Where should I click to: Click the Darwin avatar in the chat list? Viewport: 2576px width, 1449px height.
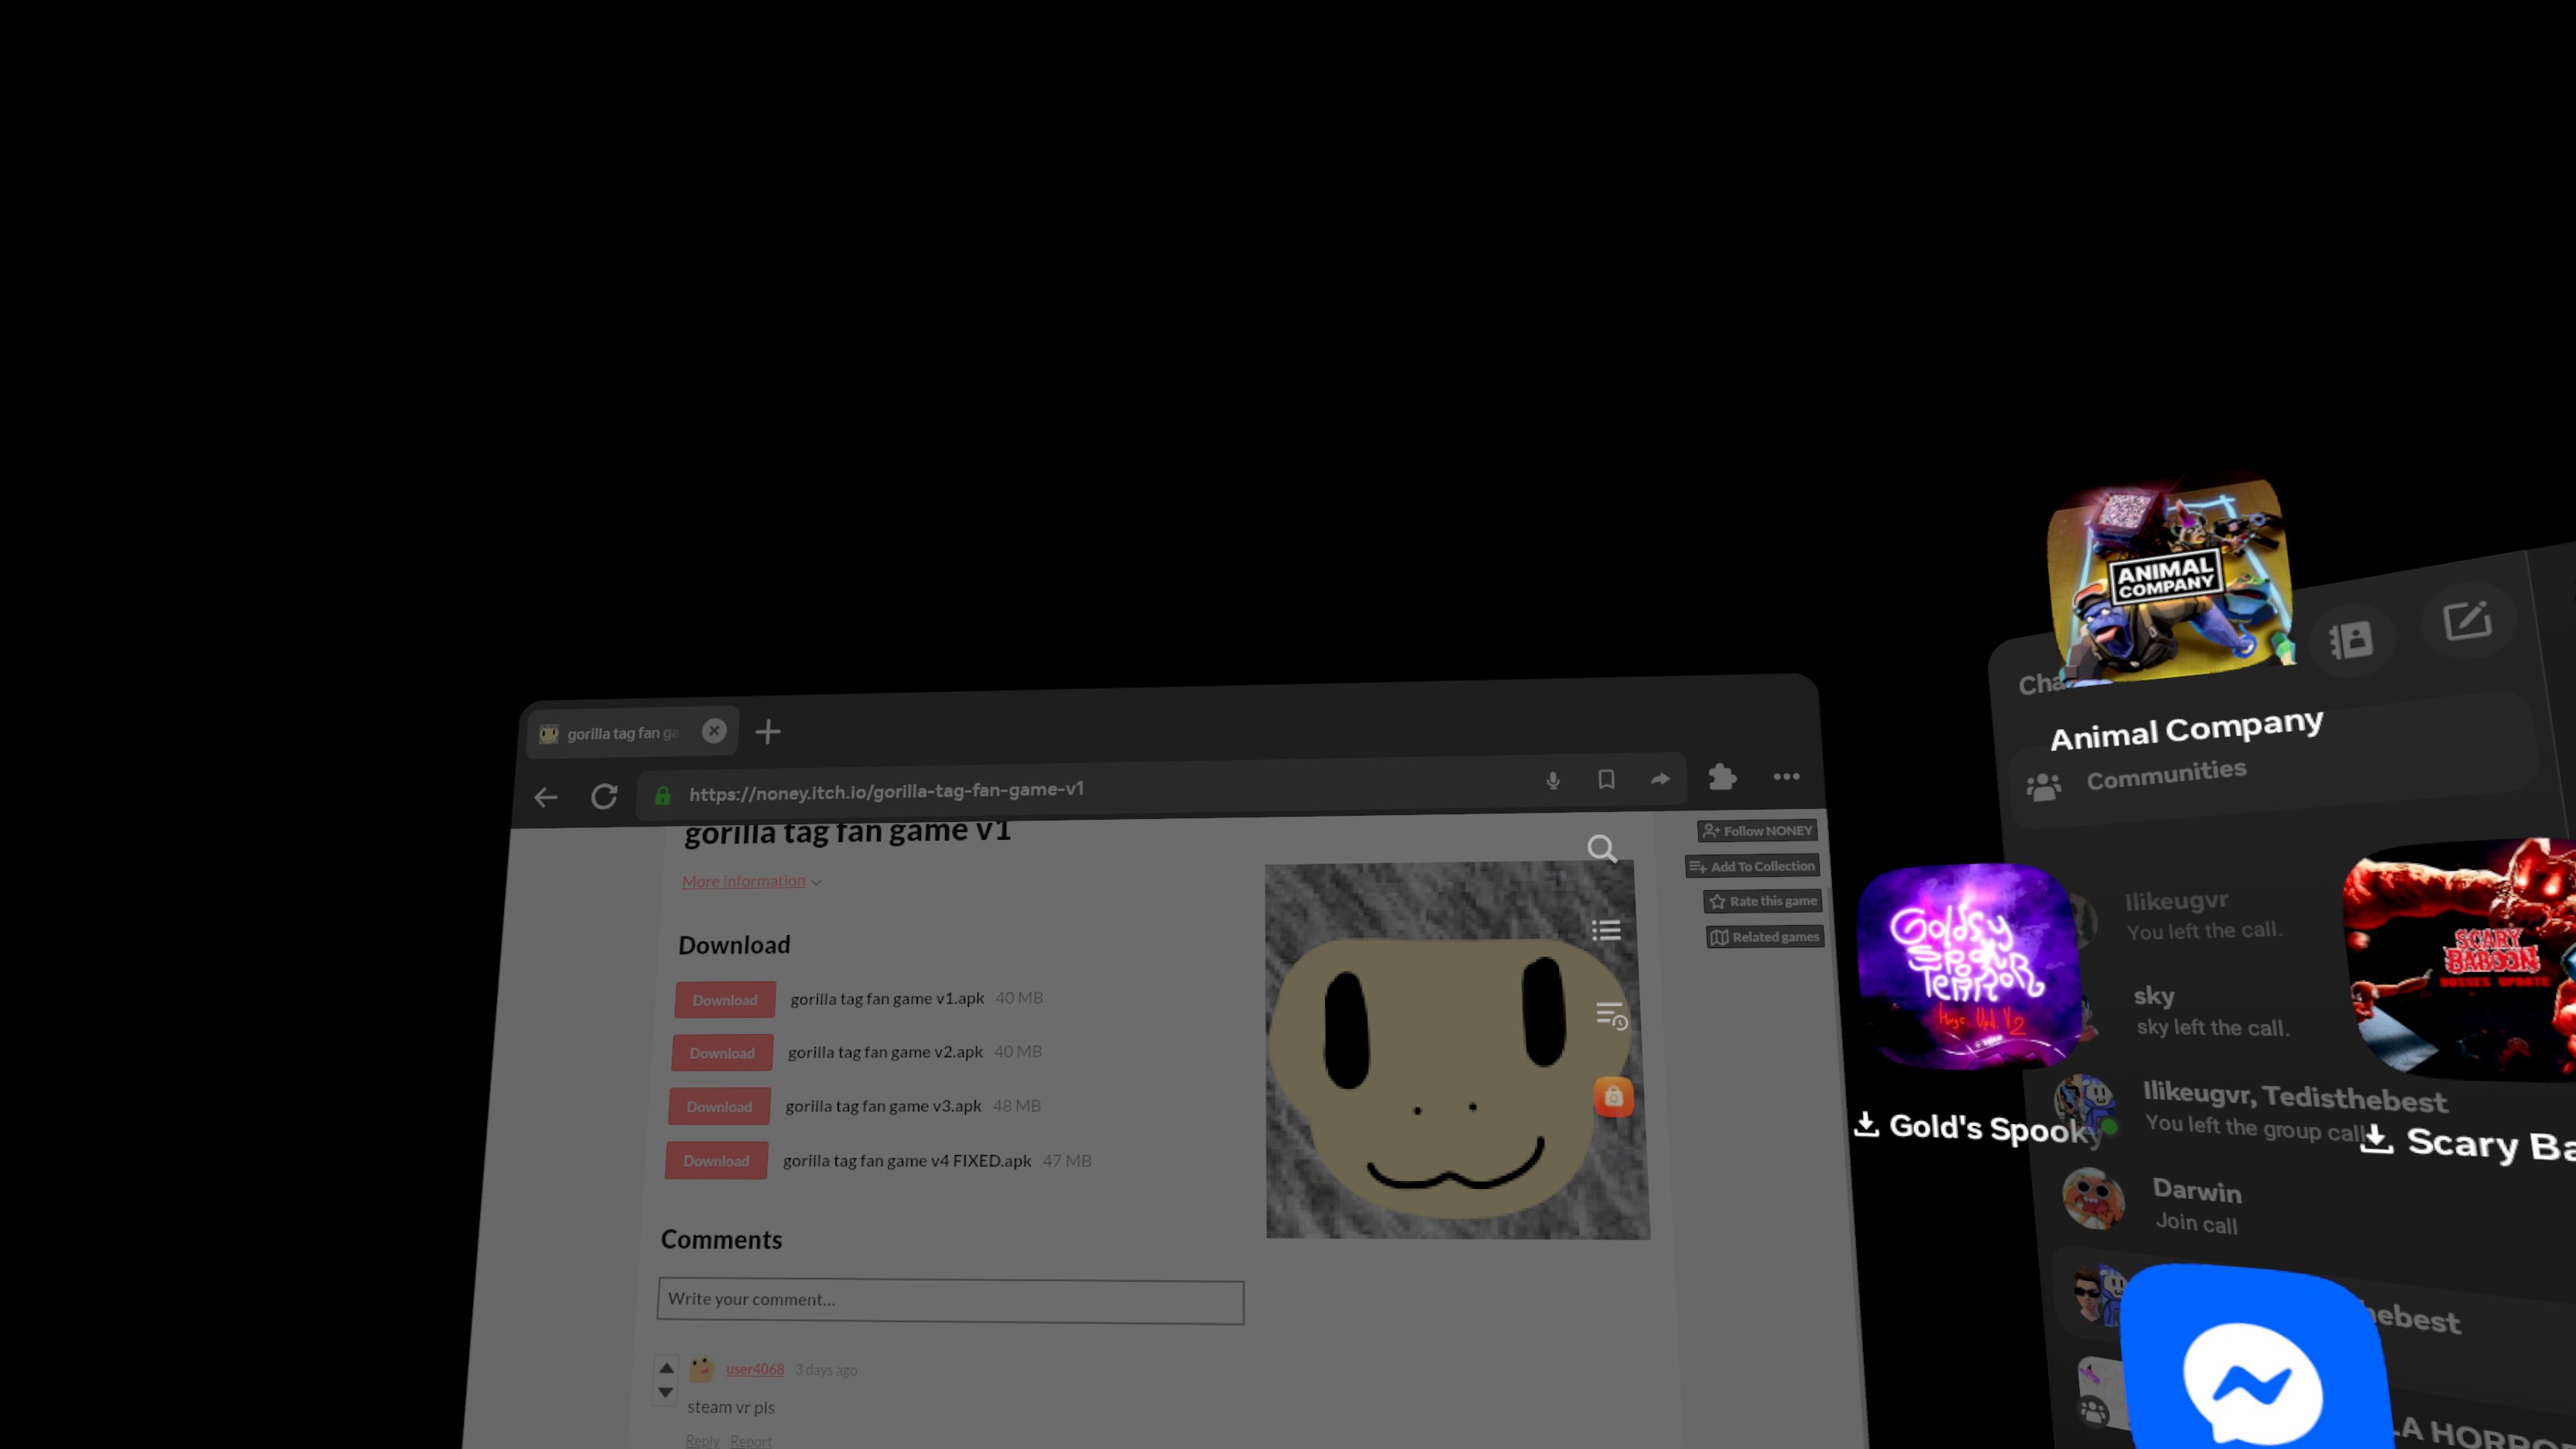2093,1198
